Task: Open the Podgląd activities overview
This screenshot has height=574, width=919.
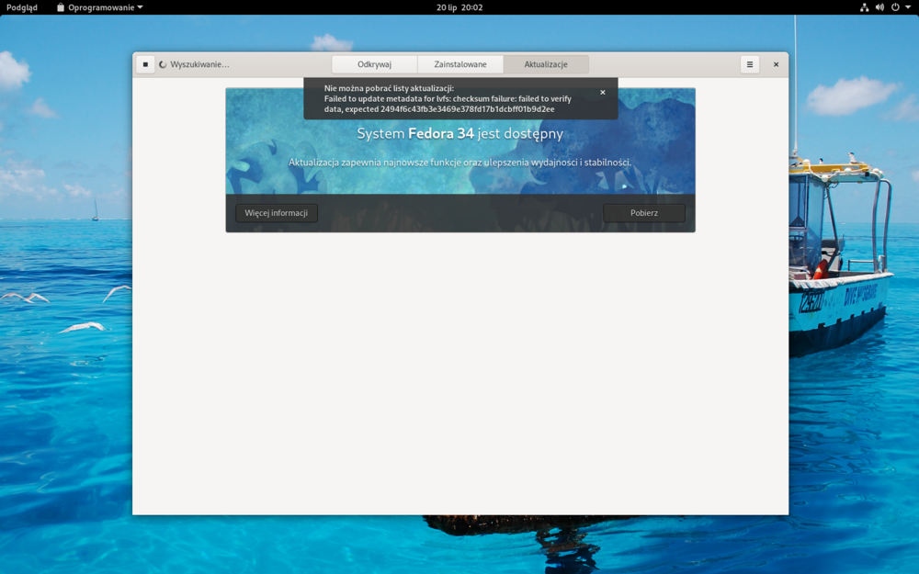Action: click(22, 7)
